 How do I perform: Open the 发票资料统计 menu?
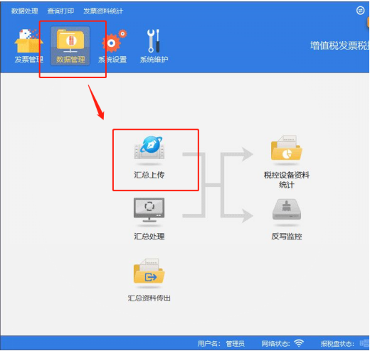(x=103, y=11)
